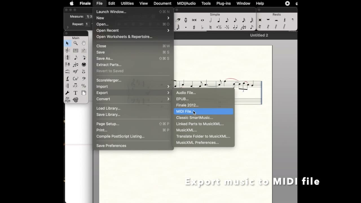Select the natural accidental tool
This screenshot has width=361, height=203.
tap(210, 27)
